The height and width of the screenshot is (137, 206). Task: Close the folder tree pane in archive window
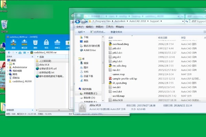pyautogui.click(x=33, y=57)
